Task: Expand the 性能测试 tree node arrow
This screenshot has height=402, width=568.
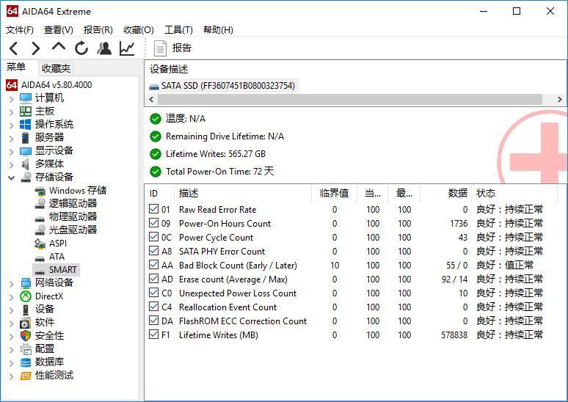Action: click(x=12, y=376)
